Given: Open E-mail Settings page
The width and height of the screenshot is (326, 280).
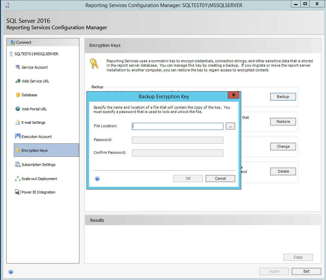Looking at the screenshot, I should [33, 123].
